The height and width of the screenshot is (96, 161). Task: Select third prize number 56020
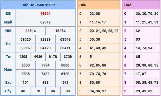click(x=26, y=39)
